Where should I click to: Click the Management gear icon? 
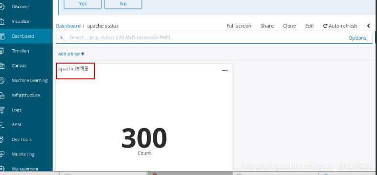pos(2,168)
